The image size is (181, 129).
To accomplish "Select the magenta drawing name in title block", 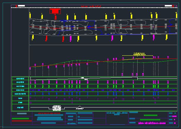I will (152, 123).
